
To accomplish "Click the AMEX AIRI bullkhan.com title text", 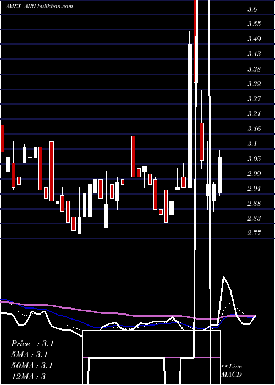I will 39,7.
